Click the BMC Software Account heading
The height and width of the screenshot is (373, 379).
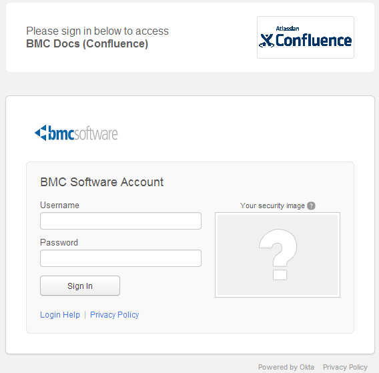click(x=102, y=182)
